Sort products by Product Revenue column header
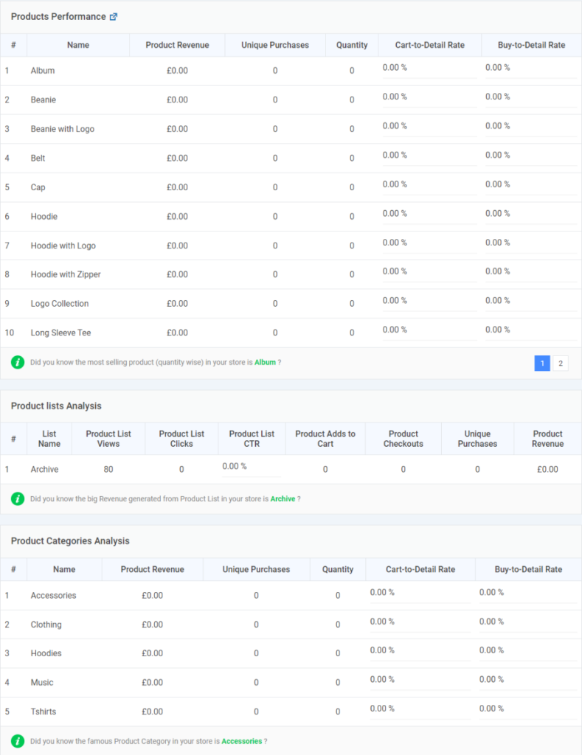Viewport: 582px width, 755px height. click(x=177, y=45)
